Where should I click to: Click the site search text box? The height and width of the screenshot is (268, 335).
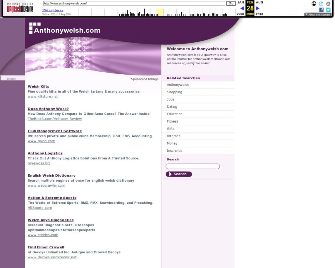point(193,166)
